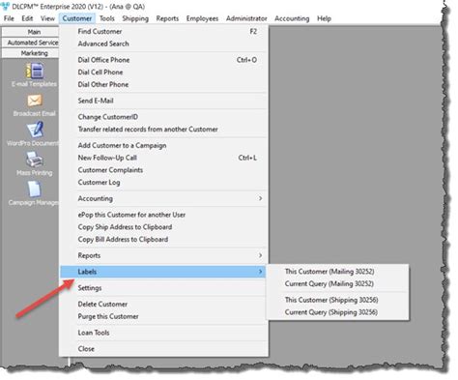Choose Copy Bill Address to Clipboard
The height and width of the screenshot is (380, 458).
tap(164, 239)
